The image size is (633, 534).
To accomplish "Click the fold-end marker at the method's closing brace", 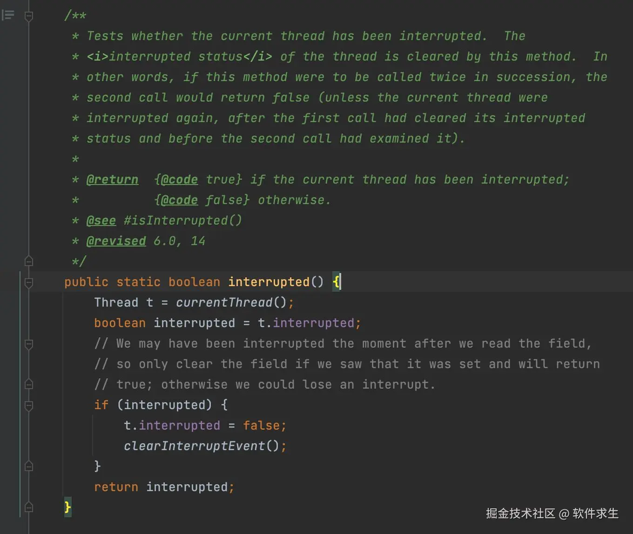I will (x=29, y=507).
